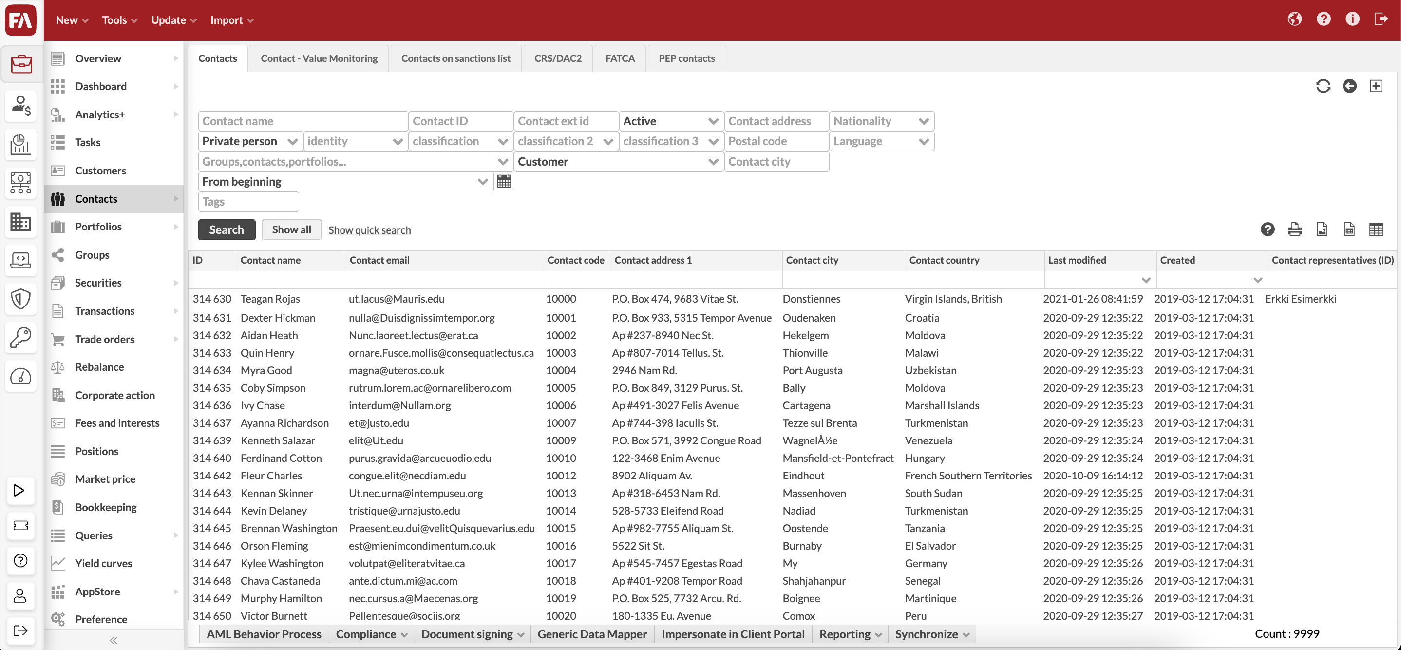Viewport: 1401px width, 650px height.
Task: Open the shield sidebar icon
Action: 21,299
